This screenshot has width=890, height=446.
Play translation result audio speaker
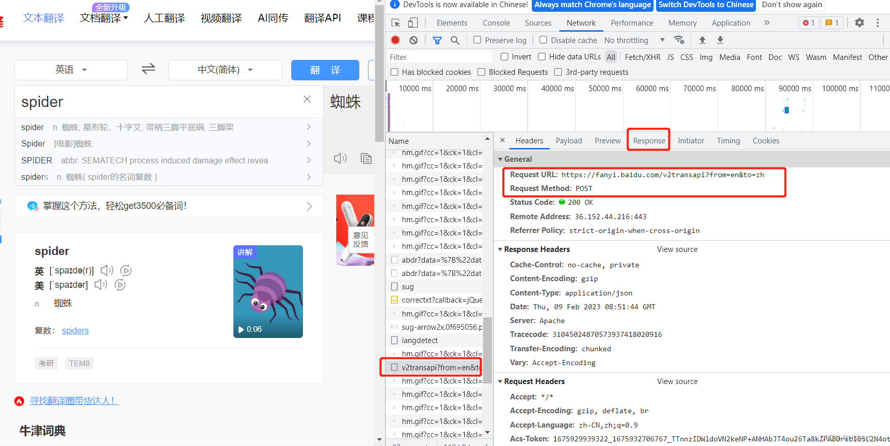340,158
